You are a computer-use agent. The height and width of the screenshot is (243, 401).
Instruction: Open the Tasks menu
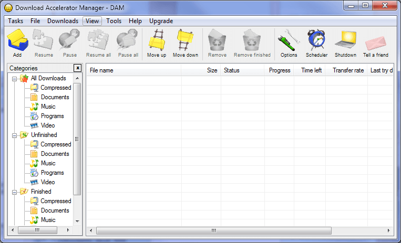(x=16, y=21)
